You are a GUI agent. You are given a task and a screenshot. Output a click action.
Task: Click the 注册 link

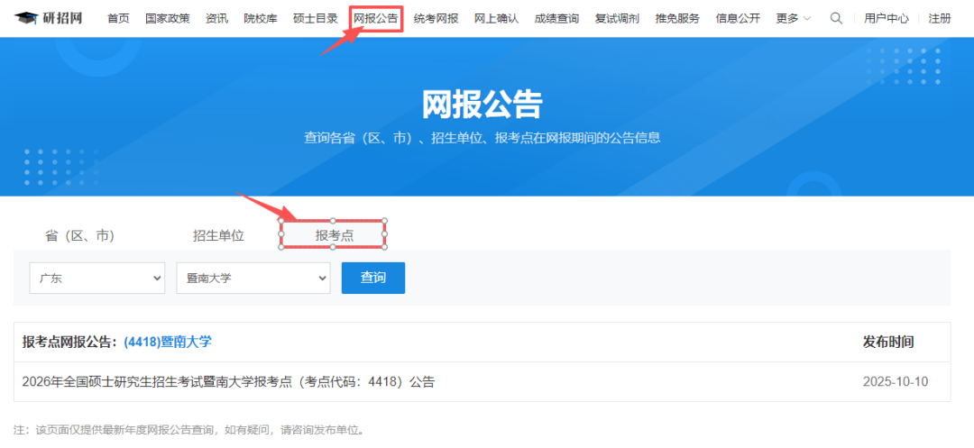click(939, 19)
